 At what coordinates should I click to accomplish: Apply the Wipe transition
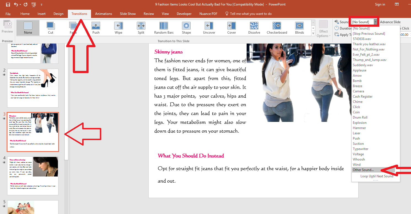click(x=118, y=28)
